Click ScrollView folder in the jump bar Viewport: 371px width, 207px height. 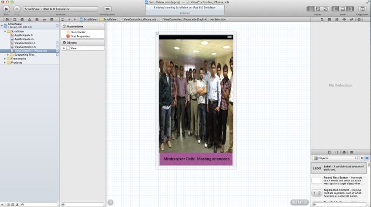coord(108,19)
